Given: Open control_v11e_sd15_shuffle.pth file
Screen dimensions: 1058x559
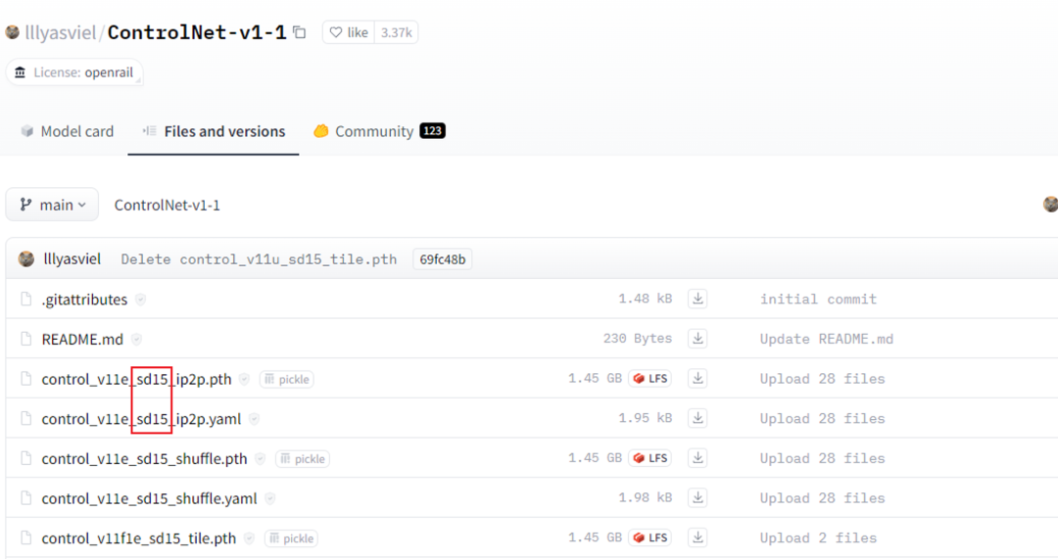Looking at the screenshot, I should [144, 458].
